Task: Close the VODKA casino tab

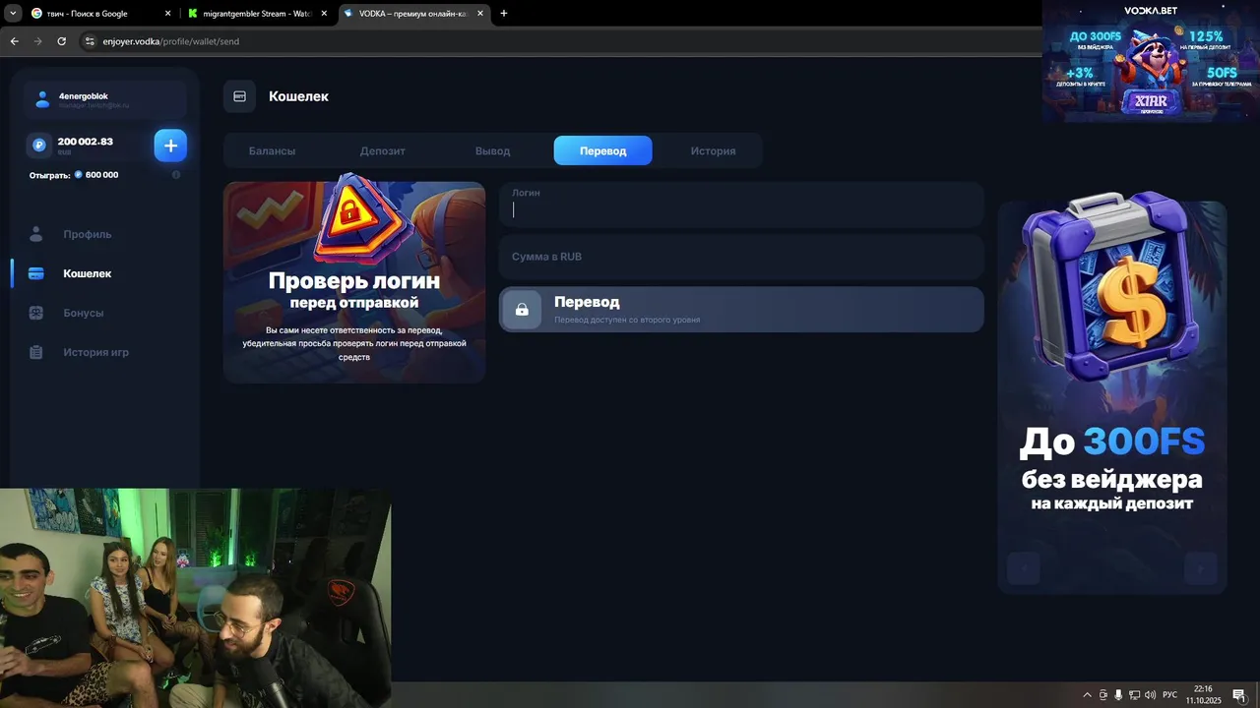Action: 480,14
